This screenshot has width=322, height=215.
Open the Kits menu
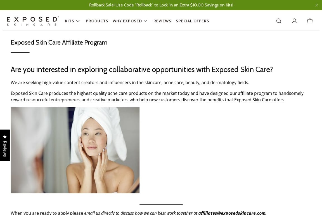[x=69, y=21]
